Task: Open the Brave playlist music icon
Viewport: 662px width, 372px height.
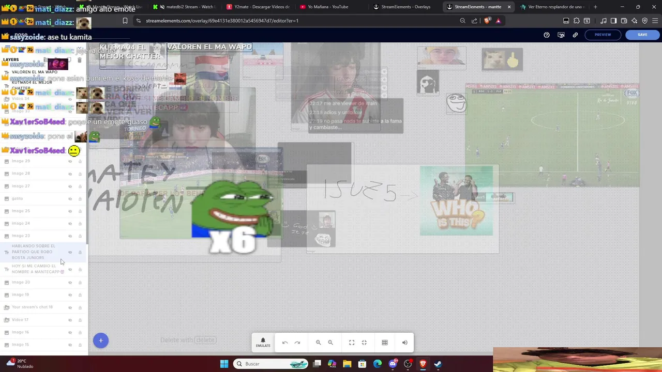Action: pos(604,21)
